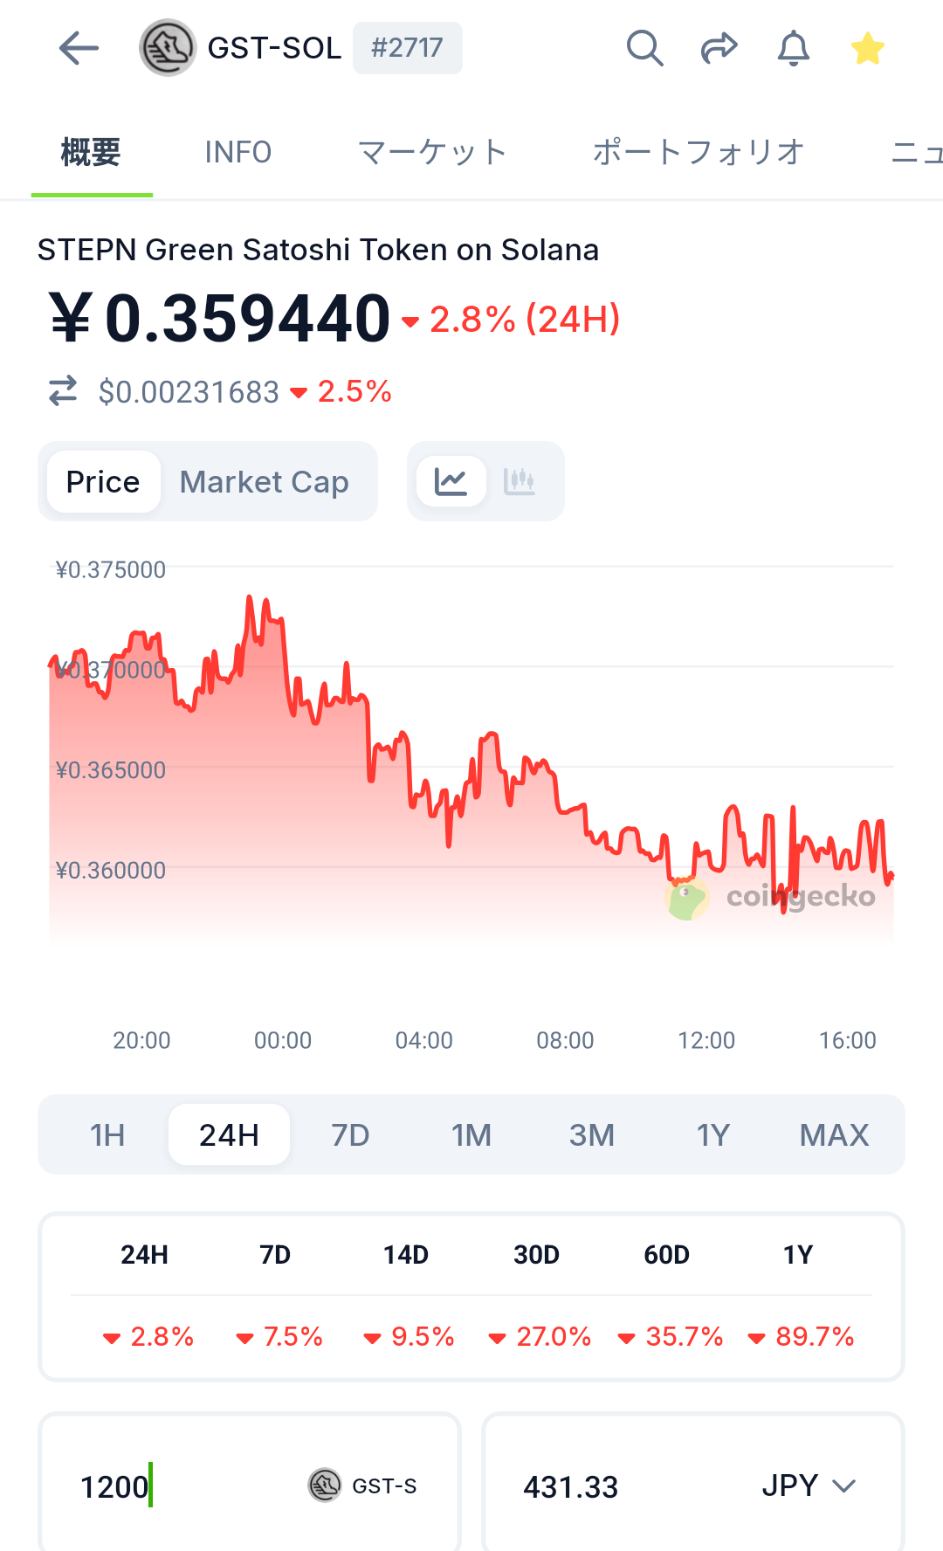Open the JPY currency dropdown
943x1551 pixels.
pyautogui.click(x=808, y=1486)
